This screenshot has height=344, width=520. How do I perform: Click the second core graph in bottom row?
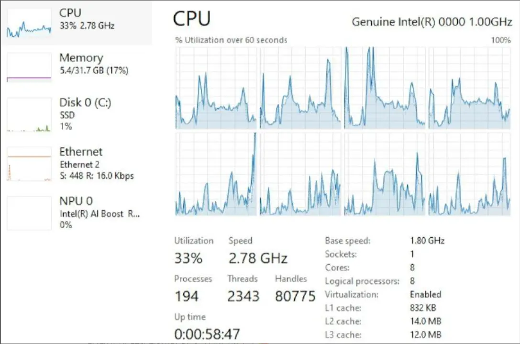click(x=300, y=174)
